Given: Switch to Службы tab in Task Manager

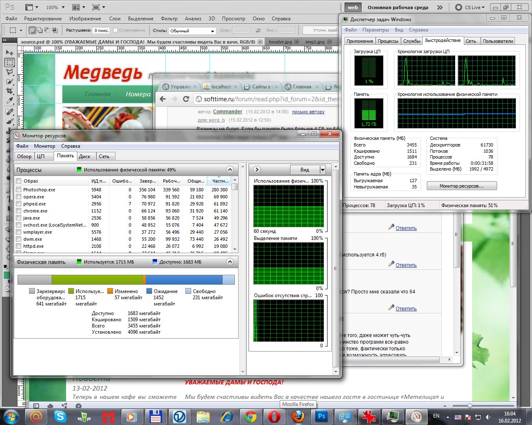Looking at the screenshot, I should 411,41.
